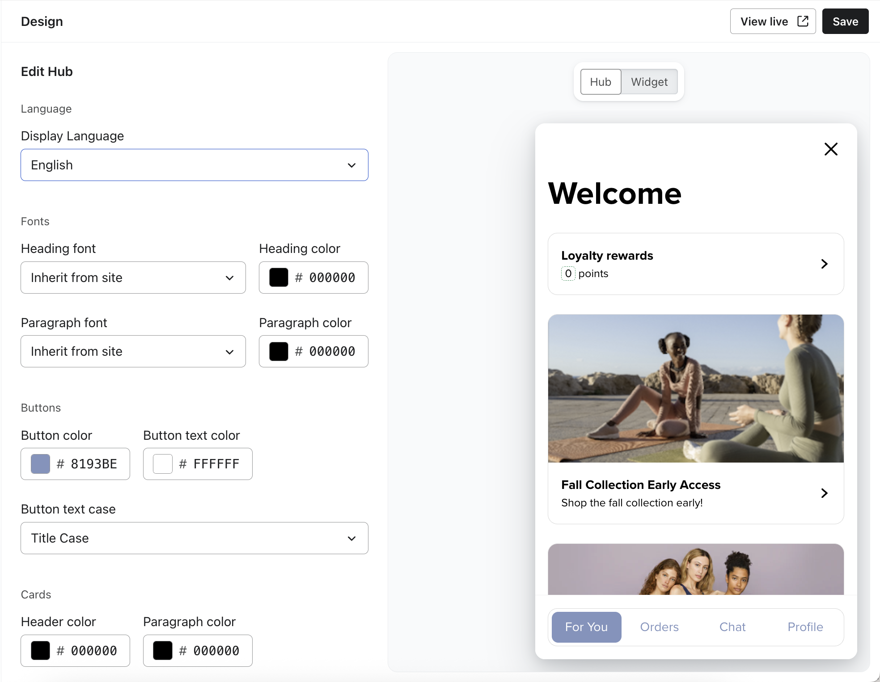Close the Welcome hub preview panel

pos(830,149)
